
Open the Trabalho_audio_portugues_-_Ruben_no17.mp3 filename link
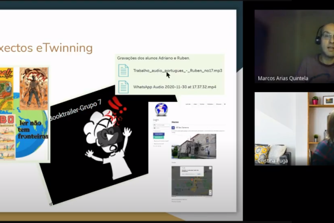point(178,71)
